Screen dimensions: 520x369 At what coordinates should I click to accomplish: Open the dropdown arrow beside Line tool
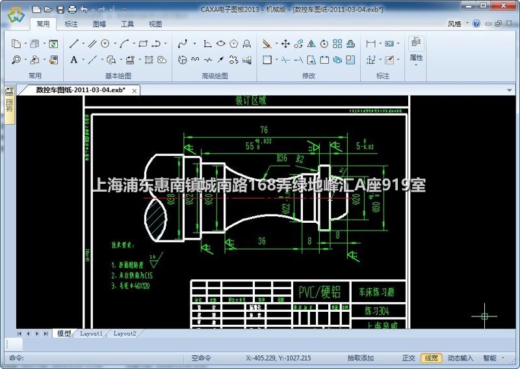click(x=83, y=44)
